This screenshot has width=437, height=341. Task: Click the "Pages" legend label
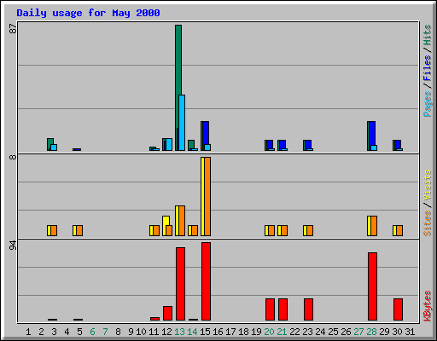(x=427, y=104)
